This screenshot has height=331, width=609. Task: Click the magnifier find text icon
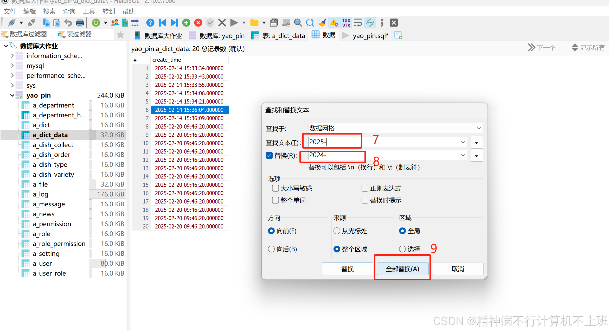click(x=298, y=23)
